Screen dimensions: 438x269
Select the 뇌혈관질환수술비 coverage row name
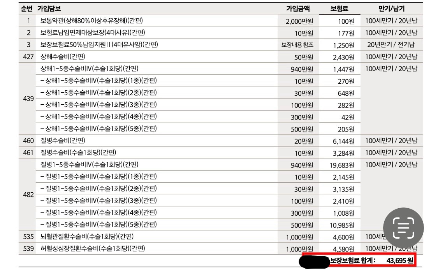coord(87,236)
